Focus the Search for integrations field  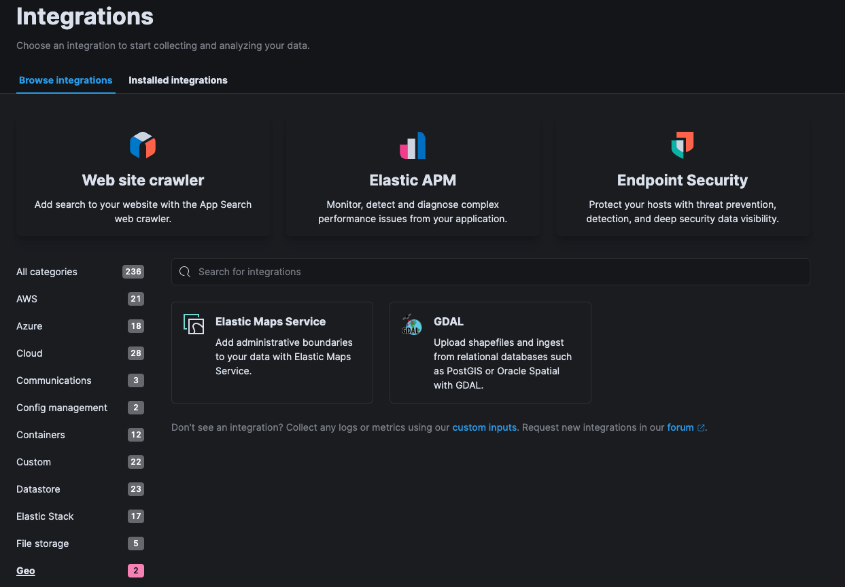tap(490, 272)
